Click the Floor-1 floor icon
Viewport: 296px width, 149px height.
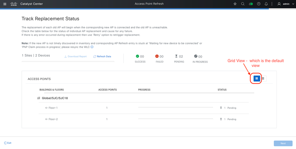46,108
